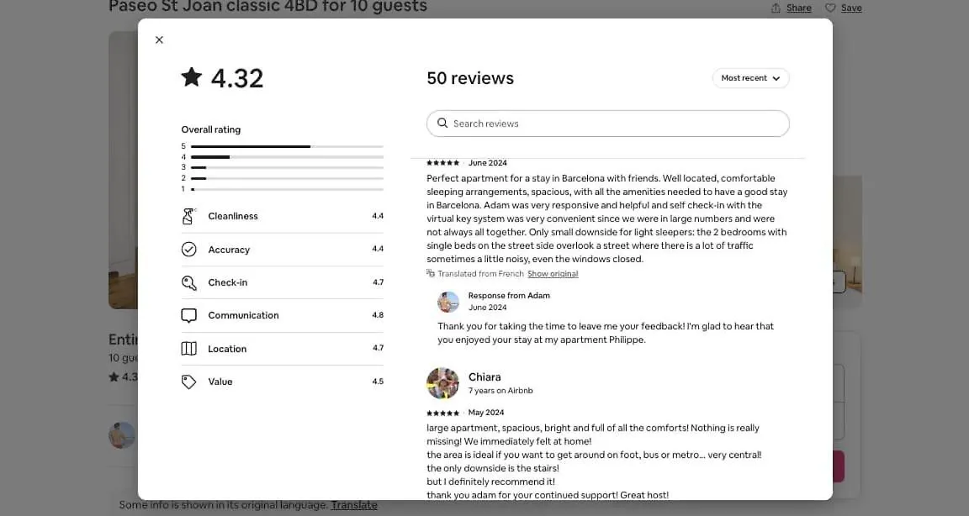Viewport: 969px width, 516px height.
Task: Close the reviews dialog with X
Action: (x=160, y=40)
